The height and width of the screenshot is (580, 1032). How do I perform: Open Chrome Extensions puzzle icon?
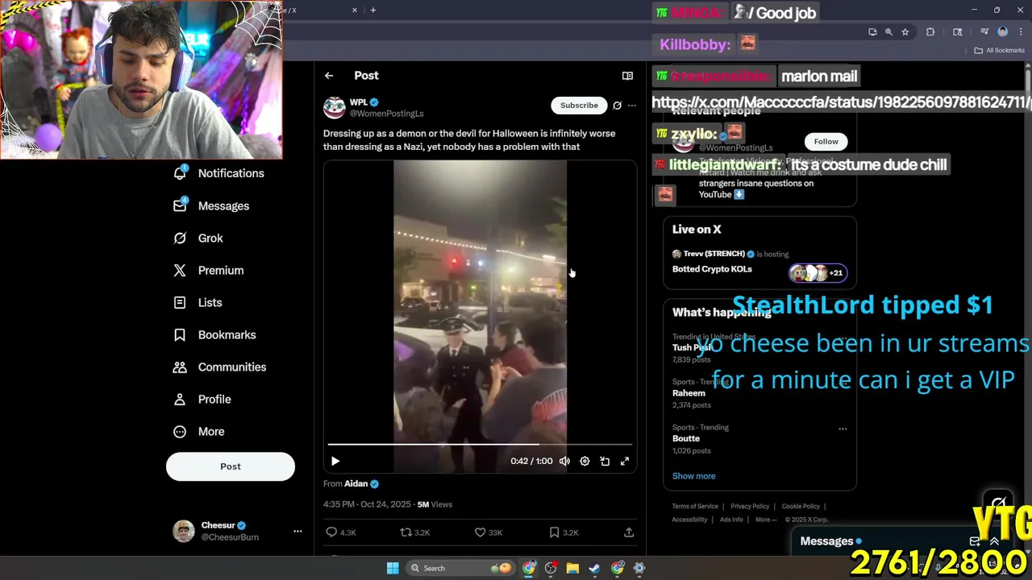pos(930,31)
